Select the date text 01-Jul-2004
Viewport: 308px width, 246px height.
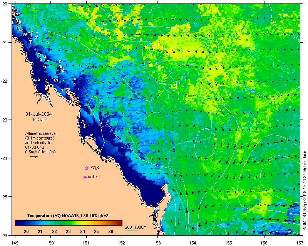39,114
